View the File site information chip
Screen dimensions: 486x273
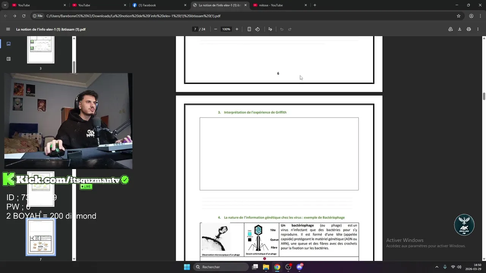pyautogui.click(x=38, y=16)
